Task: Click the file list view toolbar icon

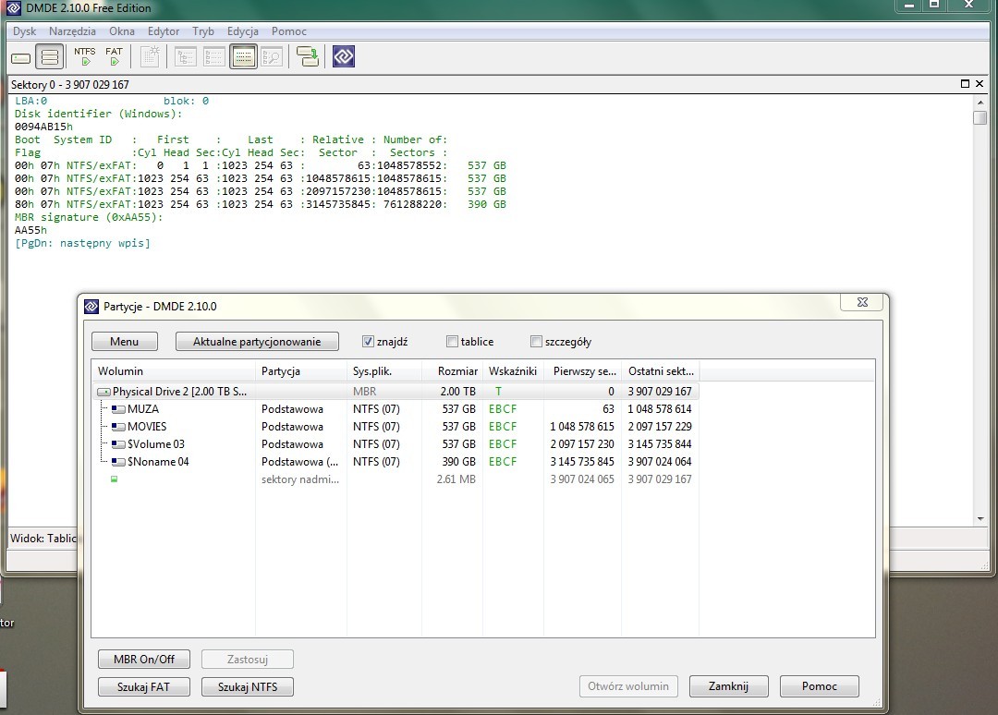Action: click(213, 57)
